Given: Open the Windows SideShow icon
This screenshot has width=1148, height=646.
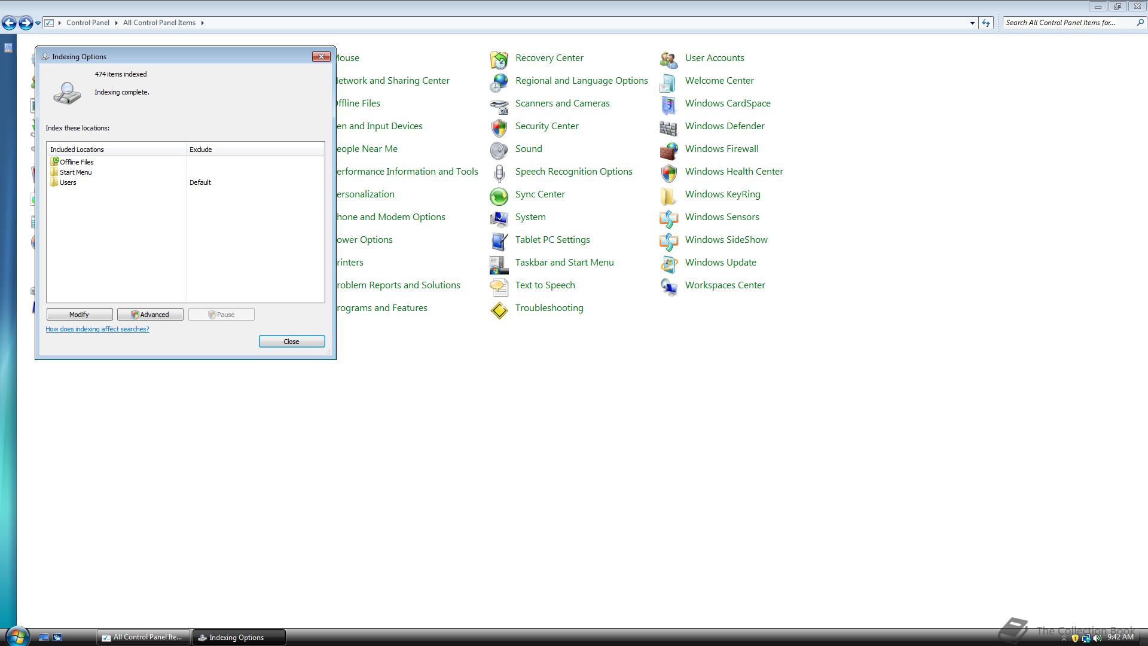Looking at the screenshot, I should coord(668,241).
